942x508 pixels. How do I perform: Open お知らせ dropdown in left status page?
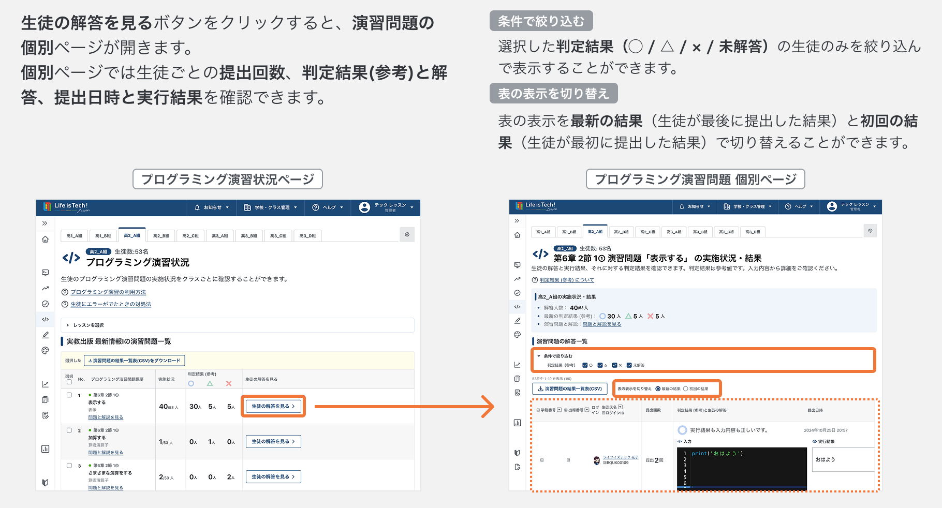pos(211,207)
